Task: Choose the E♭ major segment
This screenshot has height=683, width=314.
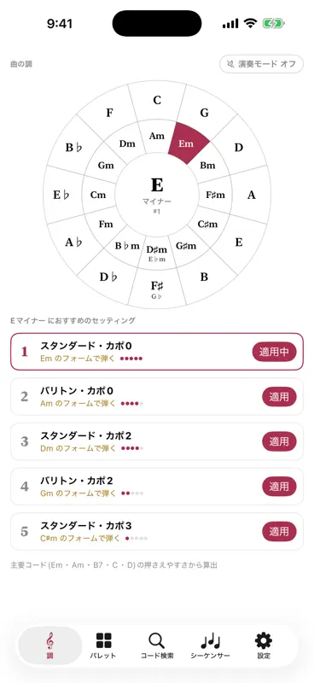Action: click(61, 195)
